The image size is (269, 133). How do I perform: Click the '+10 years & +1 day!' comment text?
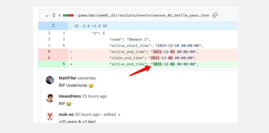coord(77,121)
